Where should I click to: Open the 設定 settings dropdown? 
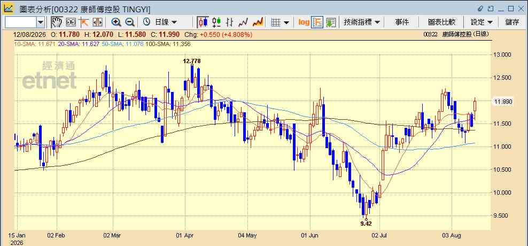click(x=481, y=22)
